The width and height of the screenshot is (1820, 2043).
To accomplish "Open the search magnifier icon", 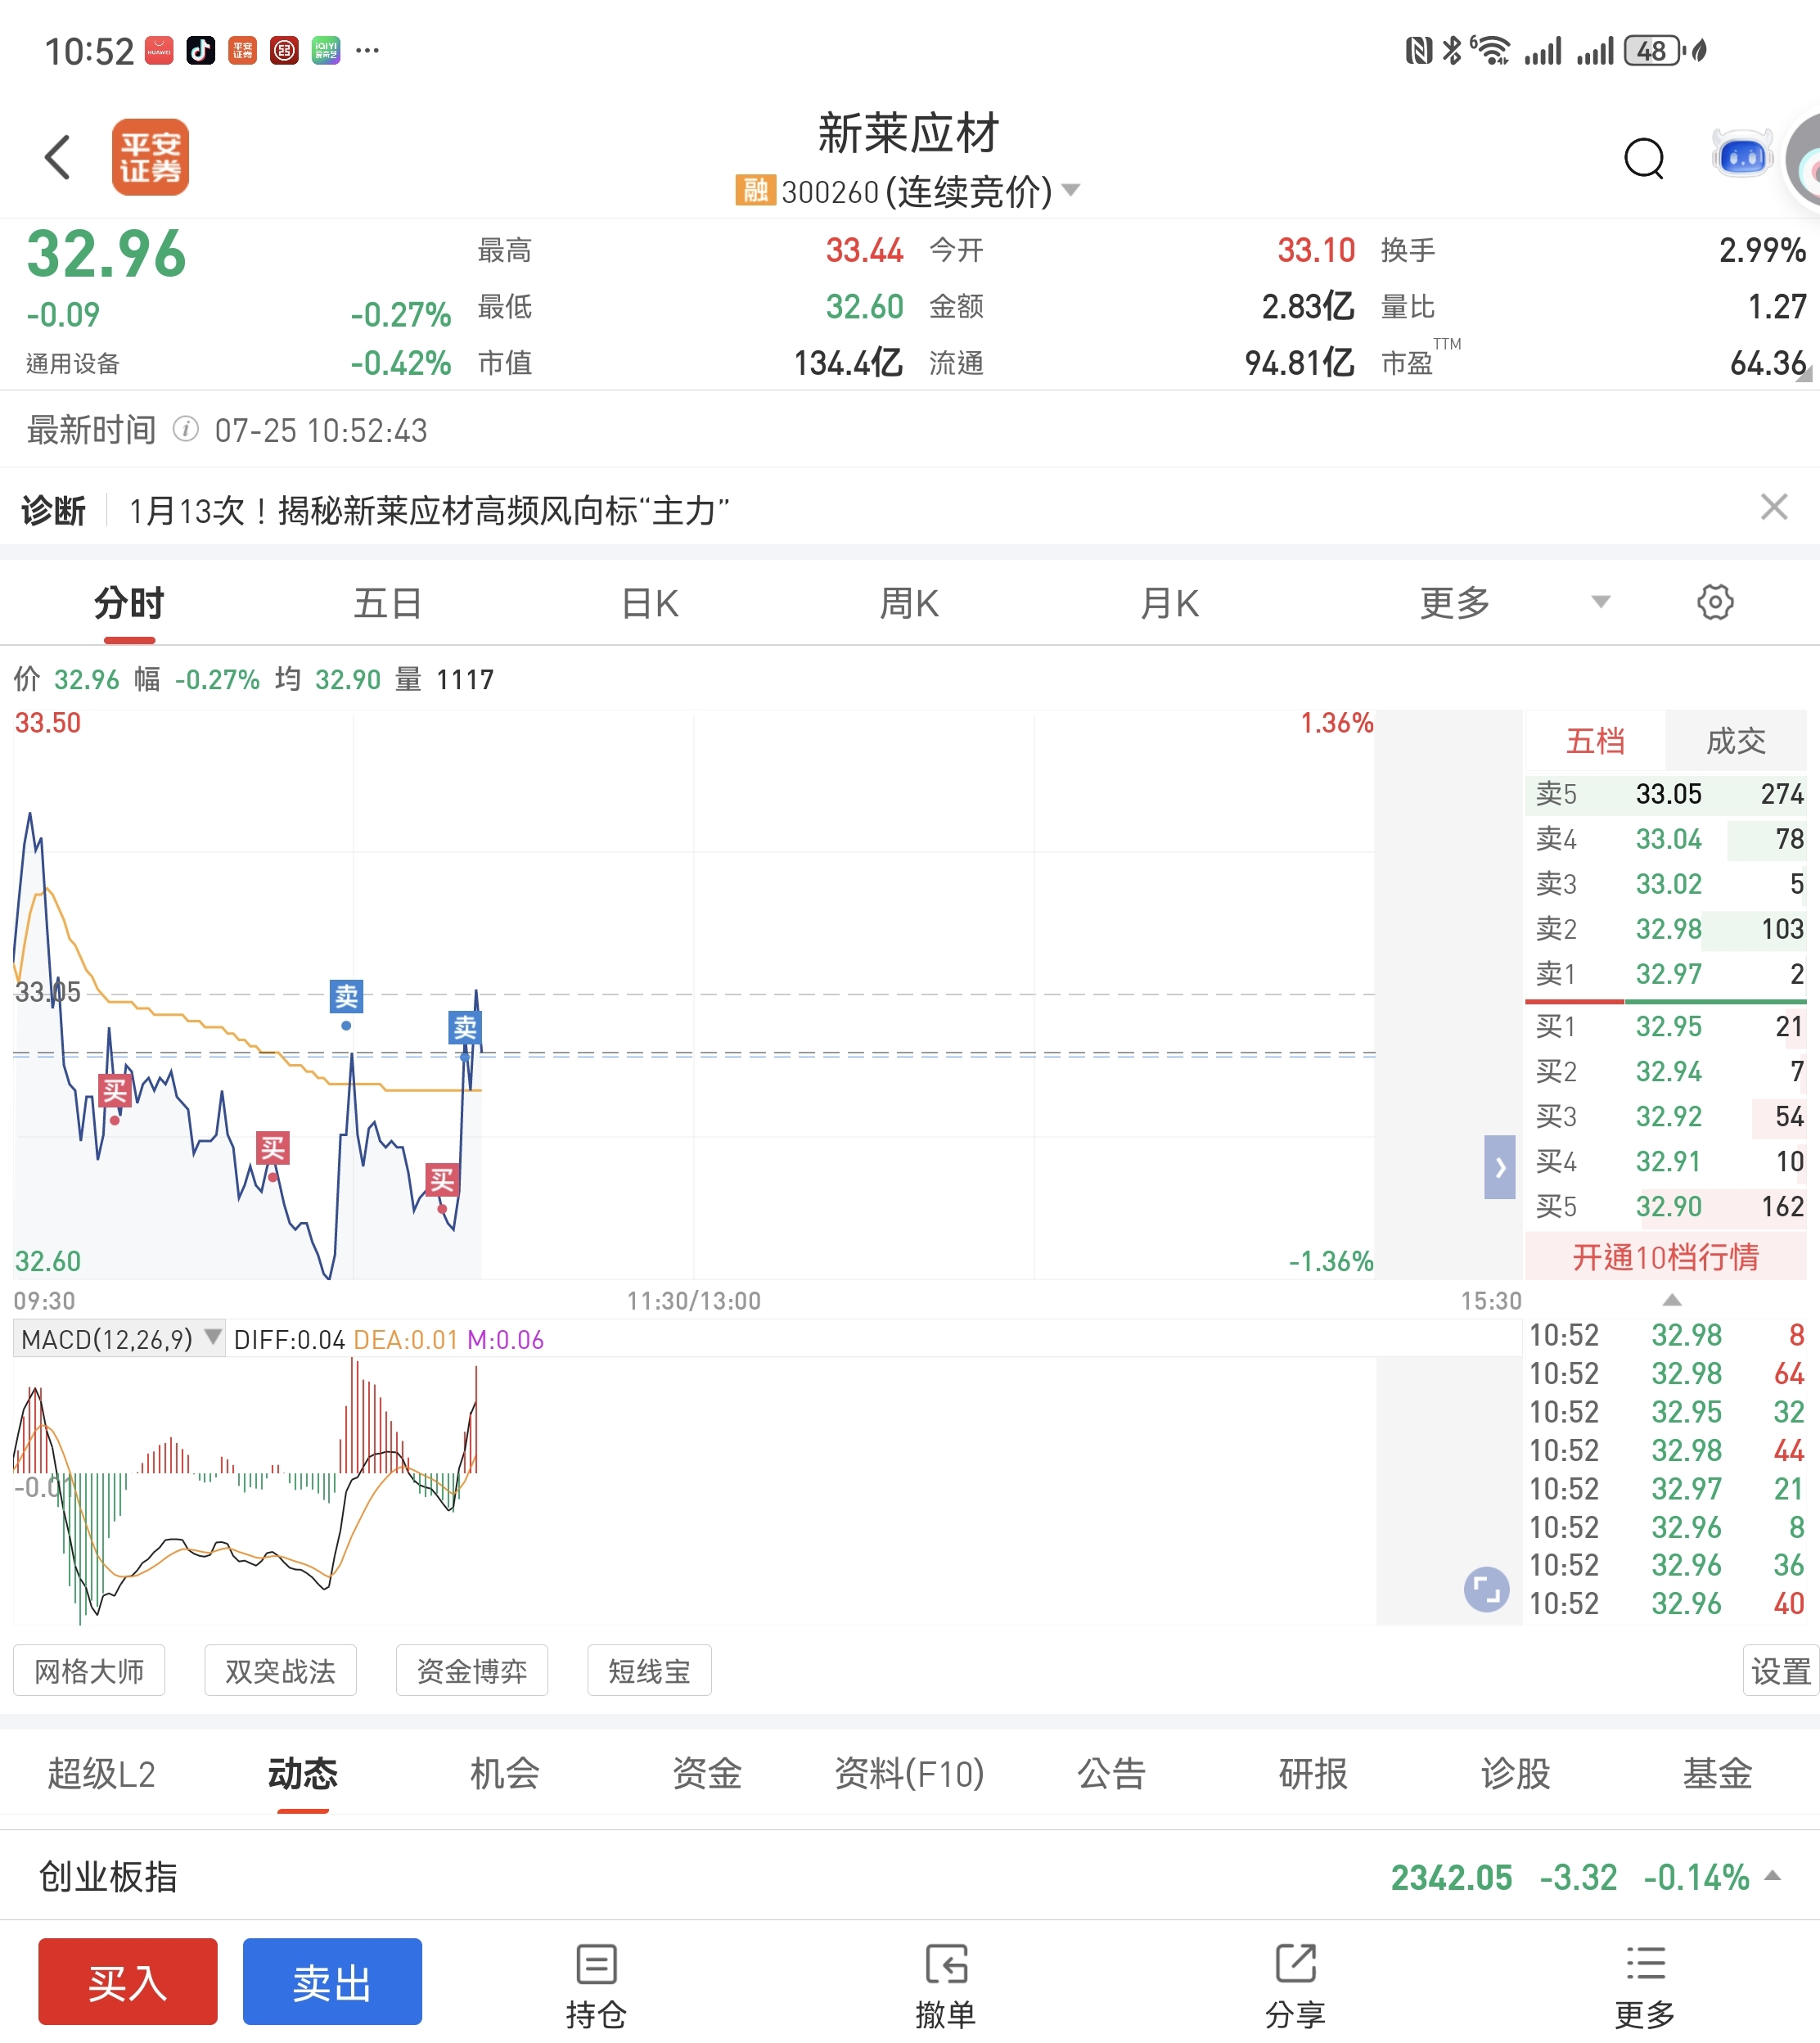I will click(1644, 158).
